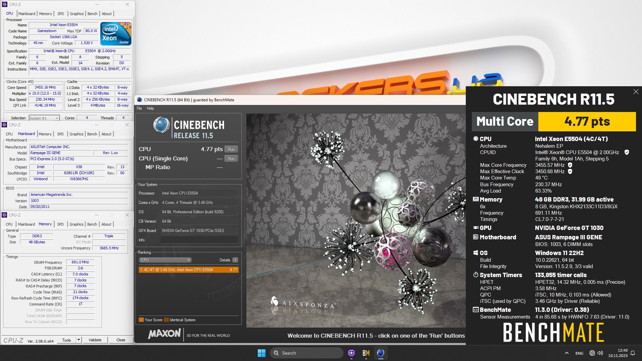Viewport: 642px width, 361px height.
Task: Click the Windows taskbar Search box
Action: pos(306,353)
